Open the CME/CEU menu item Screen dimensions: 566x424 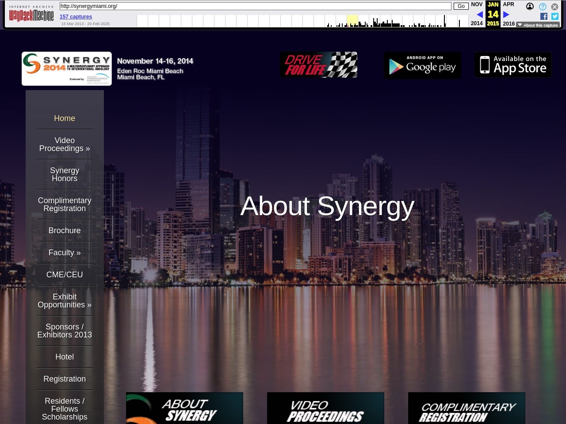click(65, 275)
